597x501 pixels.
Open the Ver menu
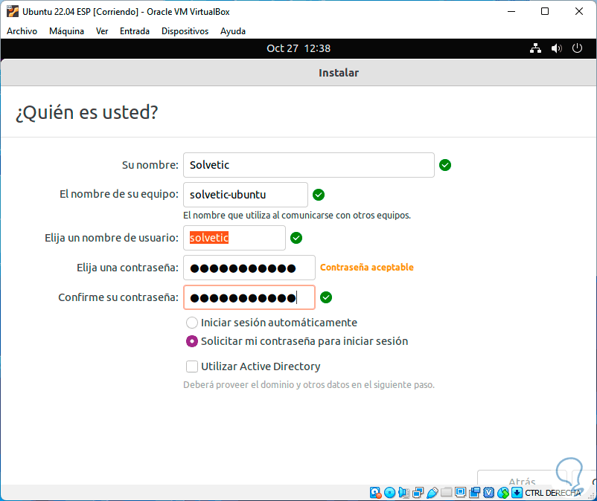102,31
